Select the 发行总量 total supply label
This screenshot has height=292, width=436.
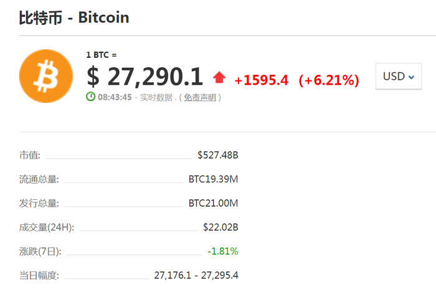coord(39,203)
